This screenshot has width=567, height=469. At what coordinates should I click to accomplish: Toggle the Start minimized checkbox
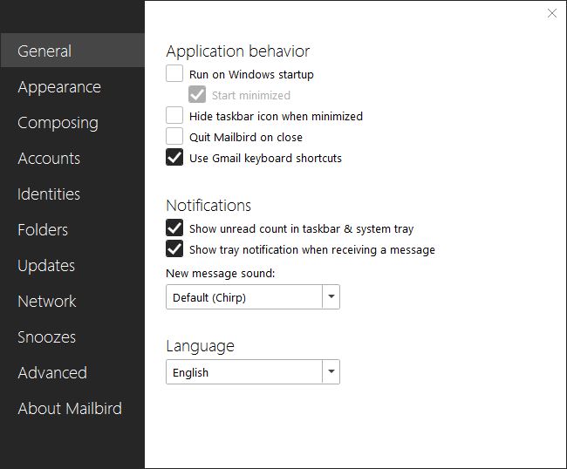tap(197, 95)
